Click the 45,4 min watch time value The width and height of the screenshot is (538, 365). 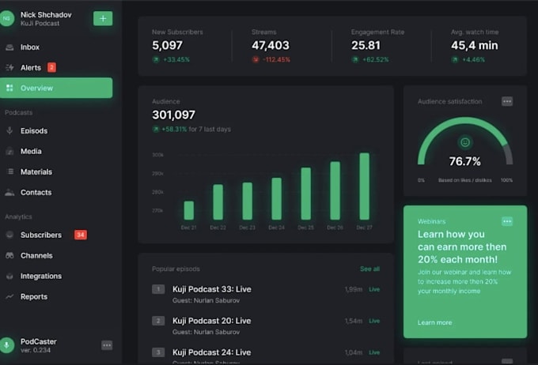click(x=475, y=45)
